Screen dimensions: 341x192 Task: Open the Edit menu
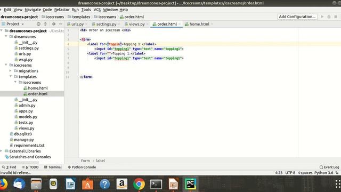pos(7,10)
